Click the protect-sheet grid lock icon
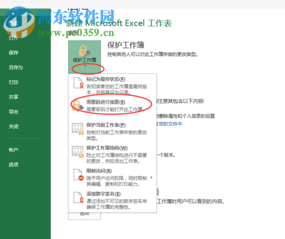Screen dimensions: 285x239 coord(78,129)
